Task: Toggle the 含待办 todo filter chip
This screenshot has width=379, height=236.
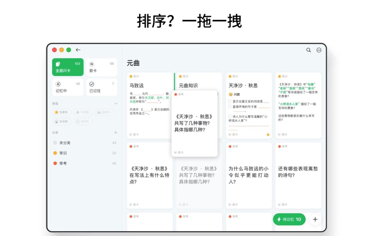Action: point(83,122)
